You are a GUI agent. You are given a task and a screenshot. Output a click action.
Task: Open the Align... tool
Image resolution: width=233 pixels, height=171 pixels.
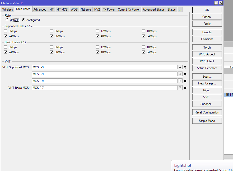207,90
